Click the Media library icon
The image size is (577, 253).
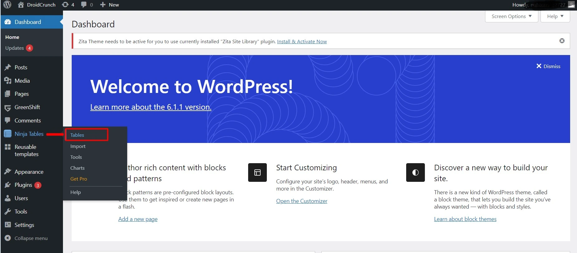[8, 81]
